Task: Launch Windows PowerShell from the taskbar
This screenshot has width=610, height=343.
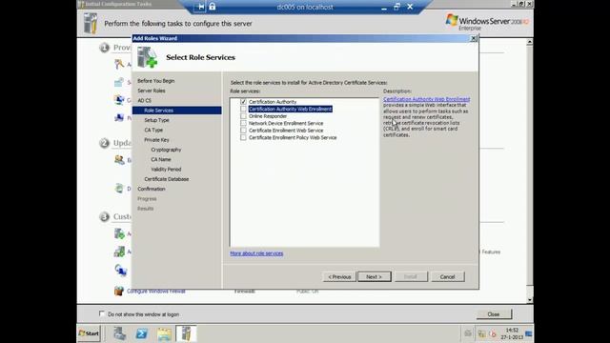Action: (142, 333)
